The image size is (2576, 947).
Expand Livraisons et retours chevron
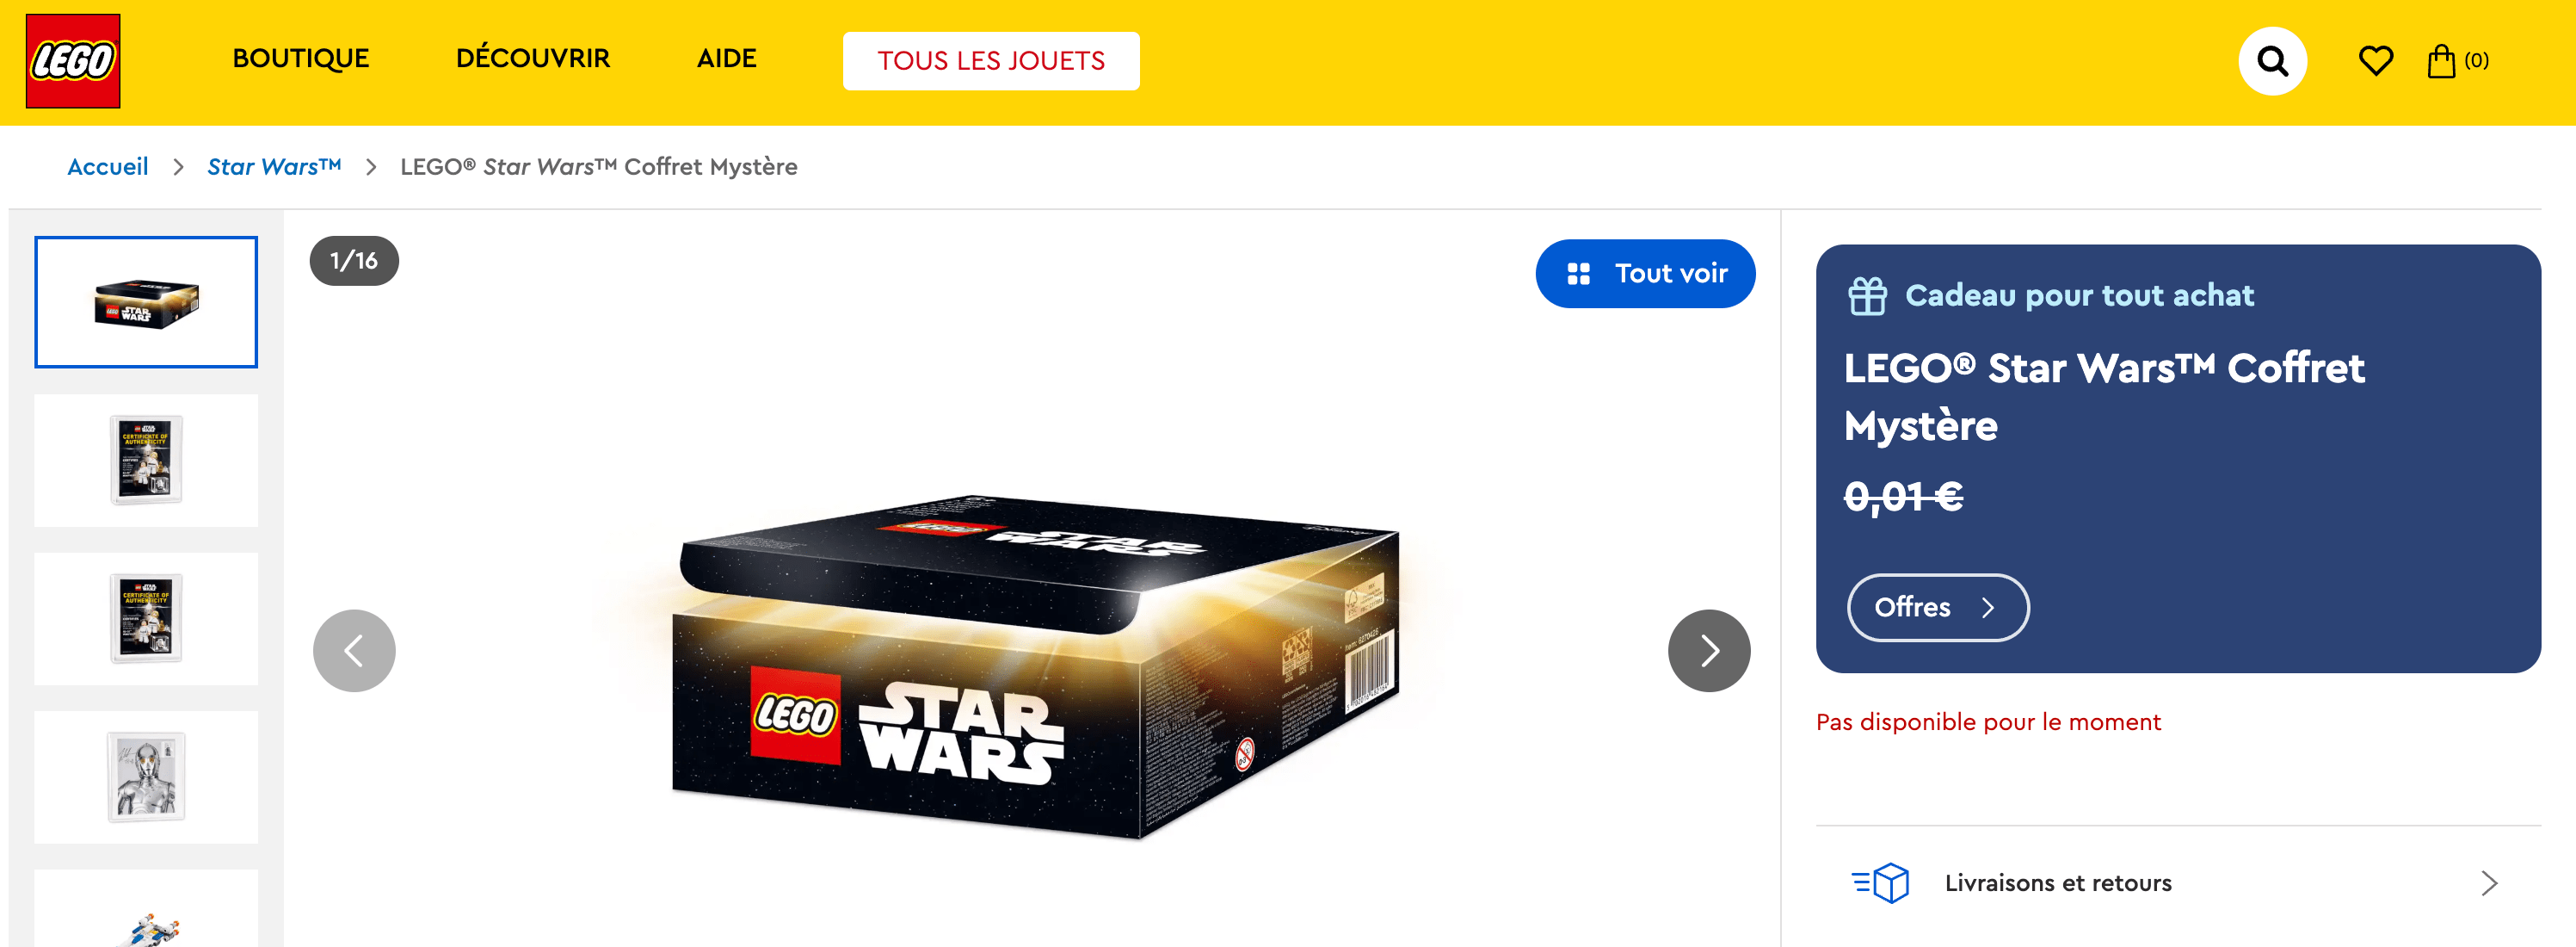(2489, 883)
